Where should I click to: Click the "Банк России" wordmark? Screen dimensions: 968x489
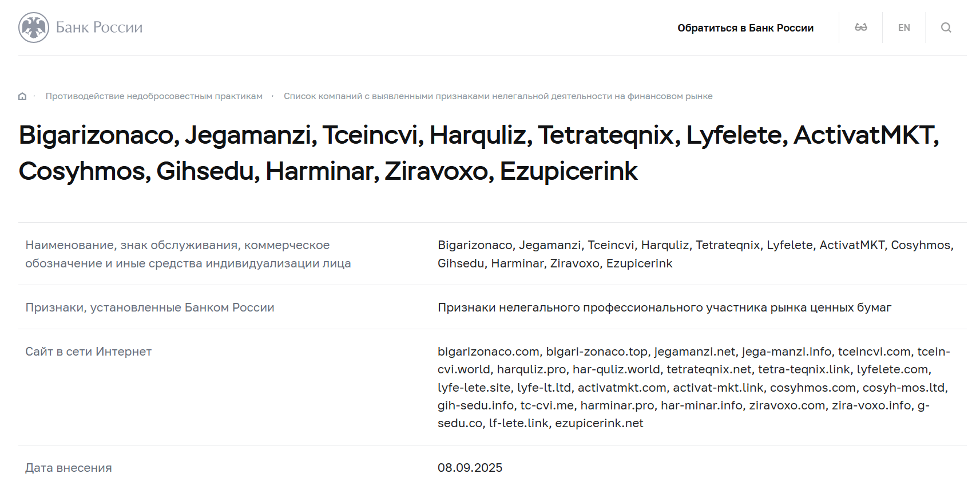point(98,27)
